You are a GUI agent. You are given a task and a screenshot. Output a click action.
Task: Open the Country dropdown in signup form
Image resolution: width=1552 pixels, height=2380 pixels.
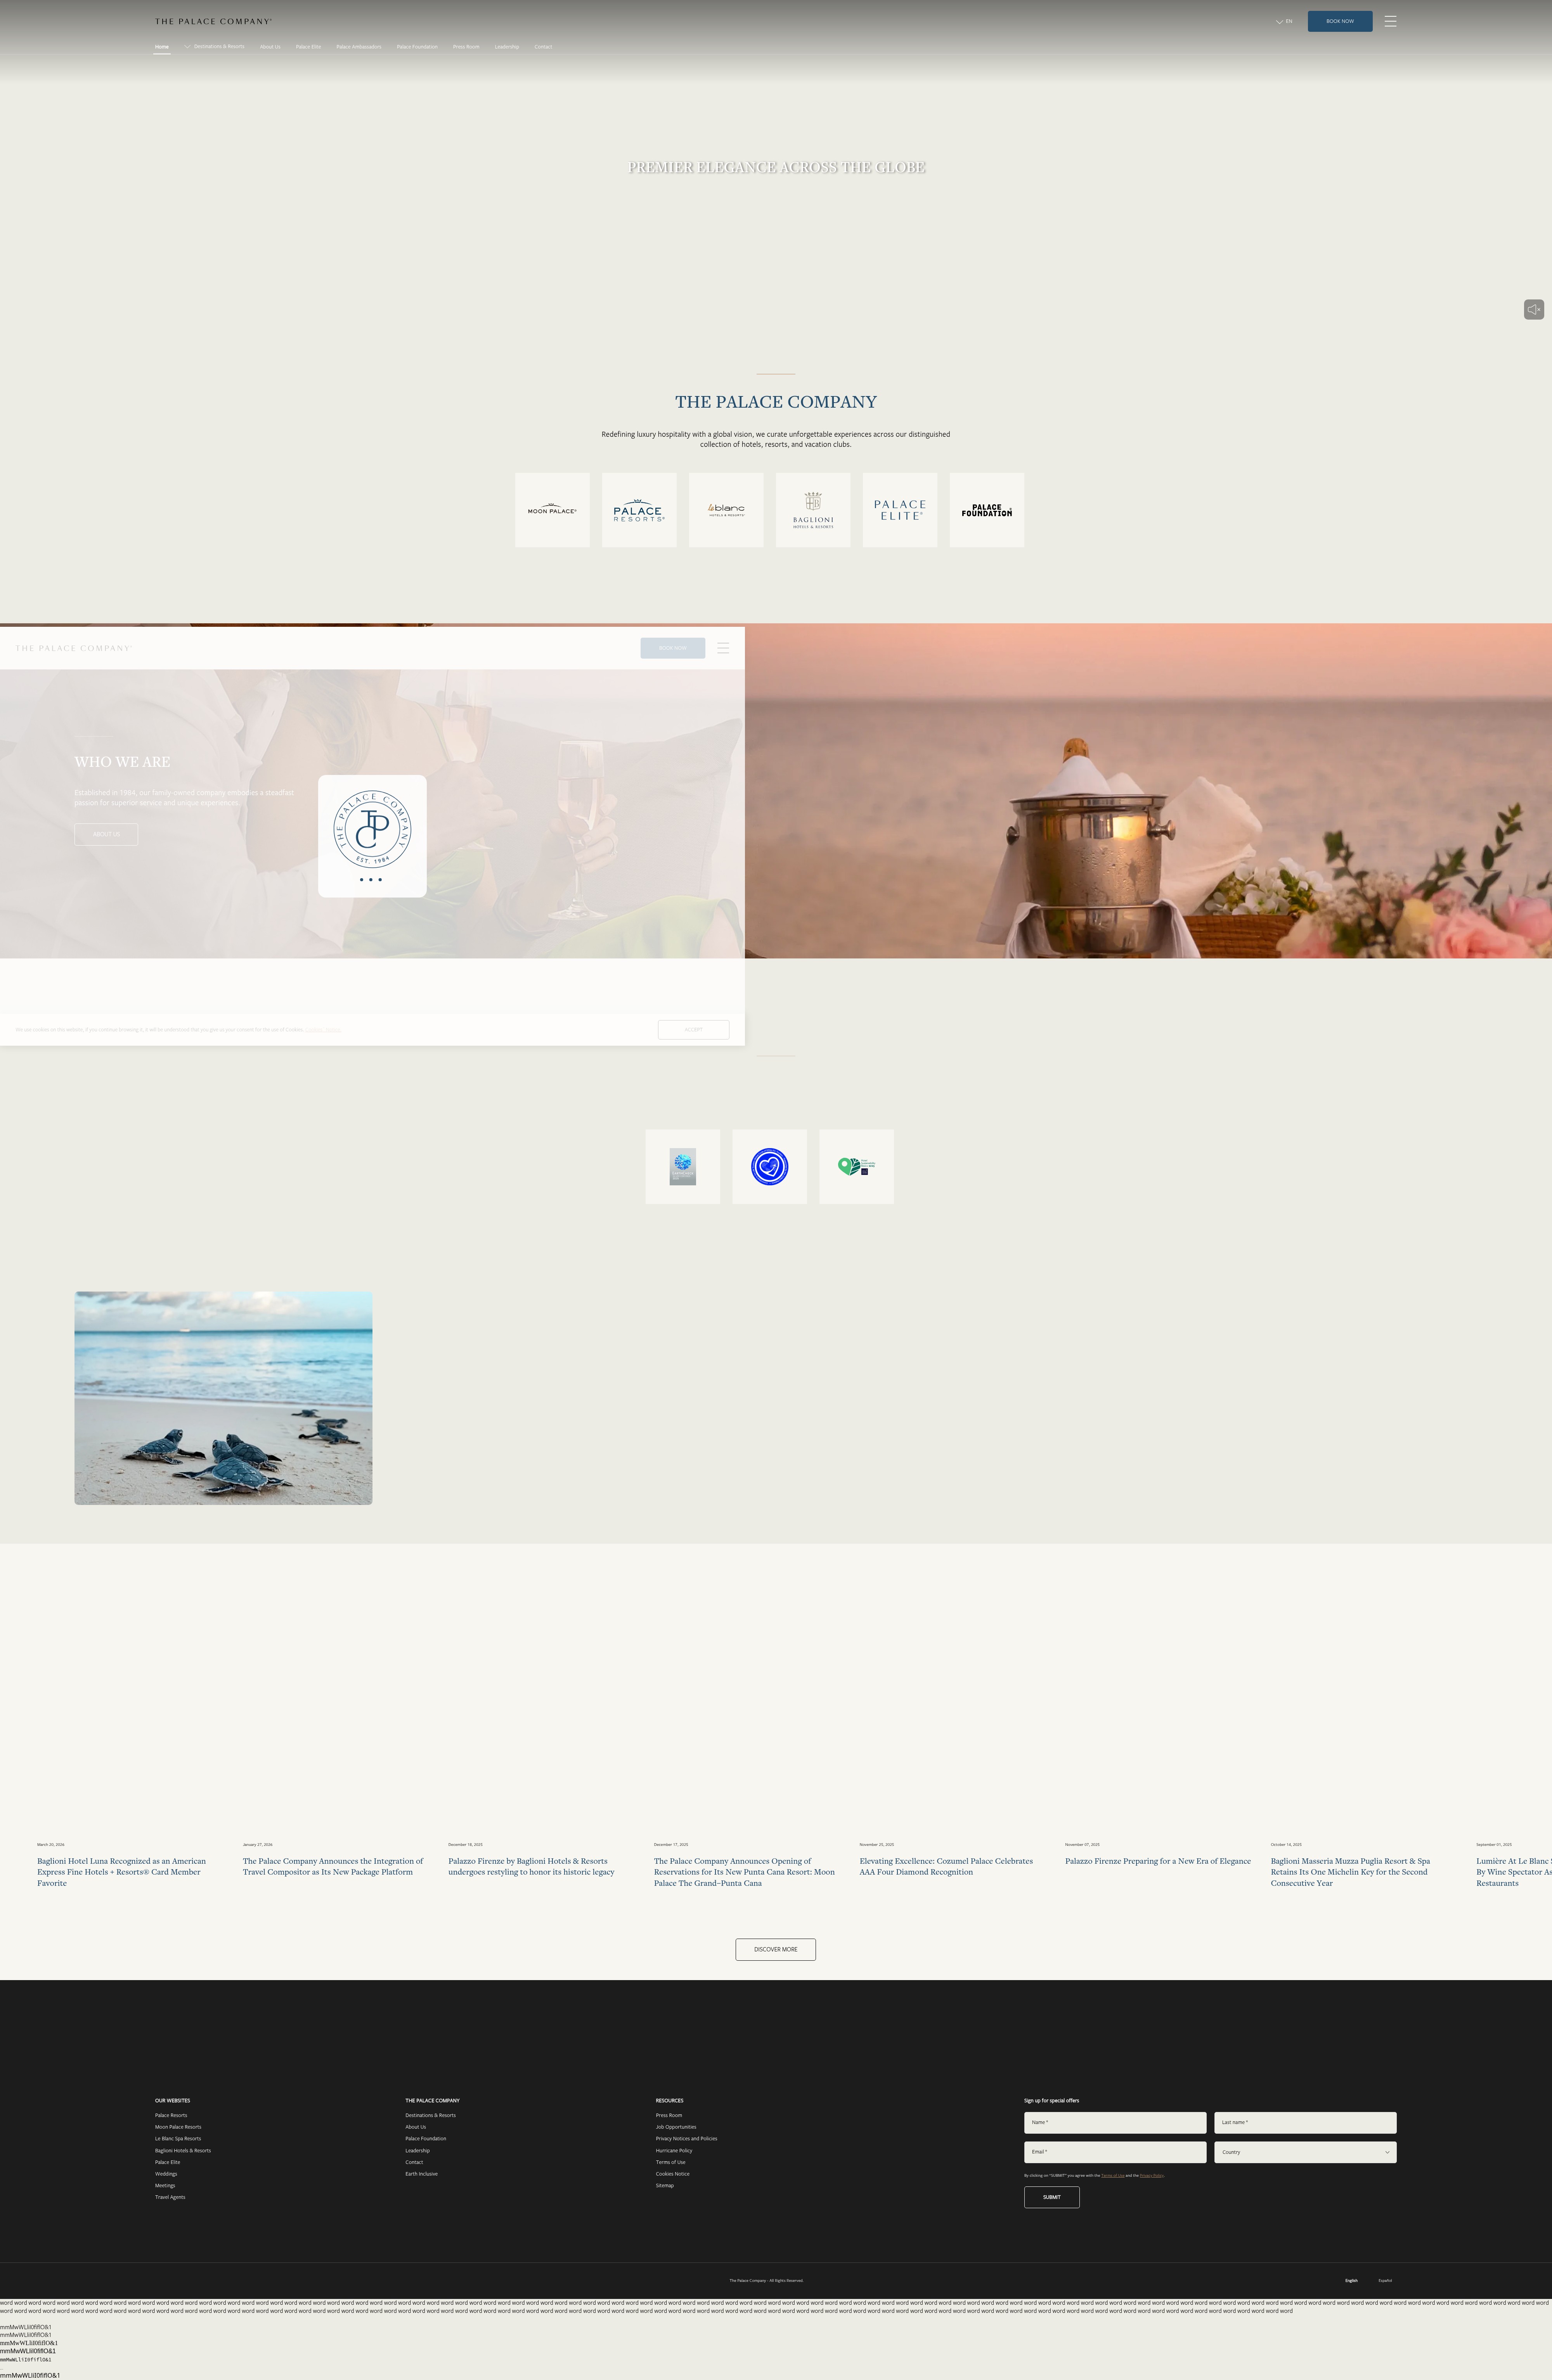click(x=1305, y=2152)
